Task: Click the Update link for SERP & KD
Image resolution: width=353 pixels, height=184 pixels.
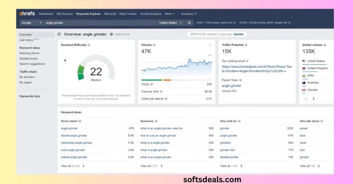Action: click(239, 34)
